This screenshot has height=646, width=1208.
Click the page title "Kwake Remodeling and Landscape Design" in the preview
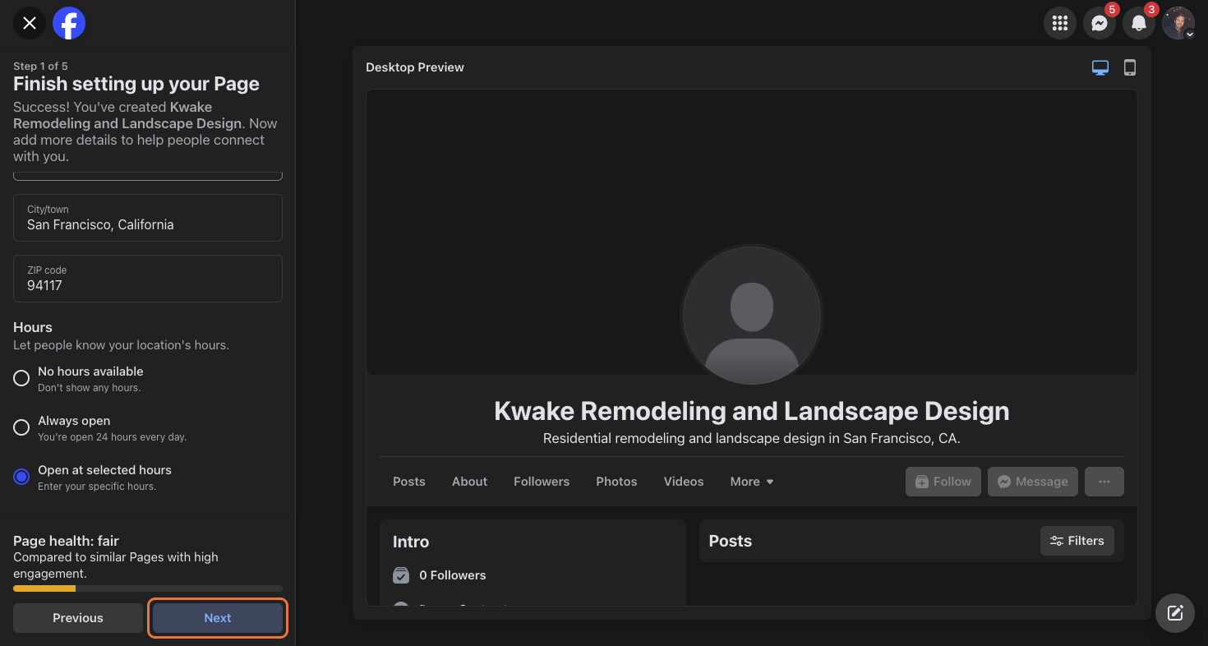coord(752,411)
